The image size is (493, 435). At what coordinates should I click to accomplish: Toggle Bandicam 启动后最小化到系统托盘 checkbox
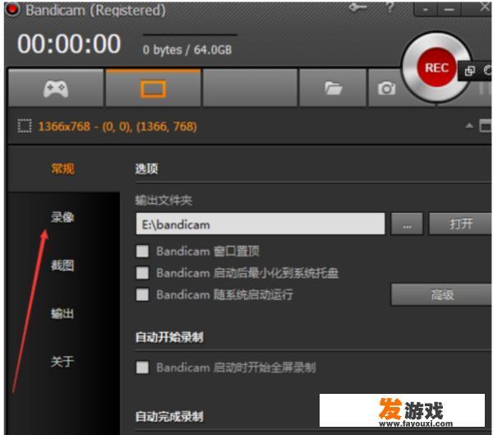click(x=142, y=273)
